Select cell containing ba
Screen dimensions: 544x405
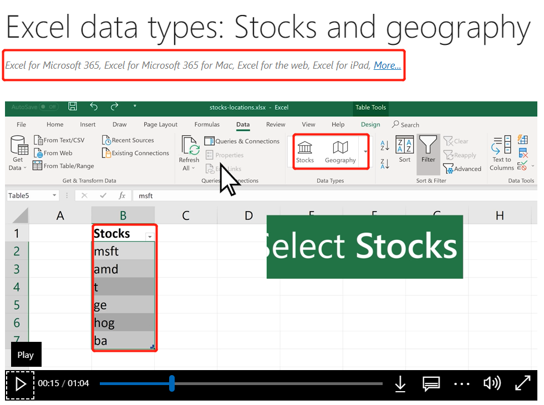[123, 341]
